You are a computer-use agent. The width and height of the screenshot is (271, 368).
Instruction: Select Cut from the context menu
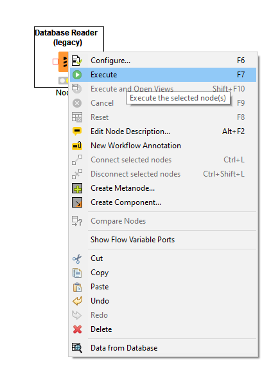[163, 258]
